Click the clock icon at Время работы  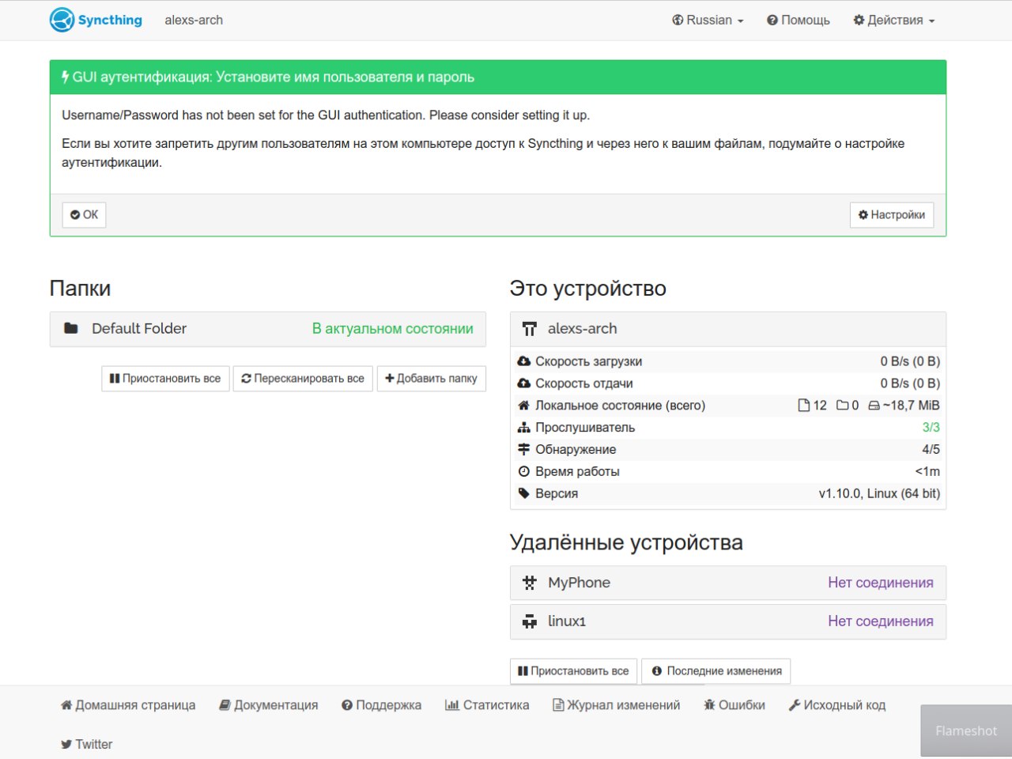(523, 472)
